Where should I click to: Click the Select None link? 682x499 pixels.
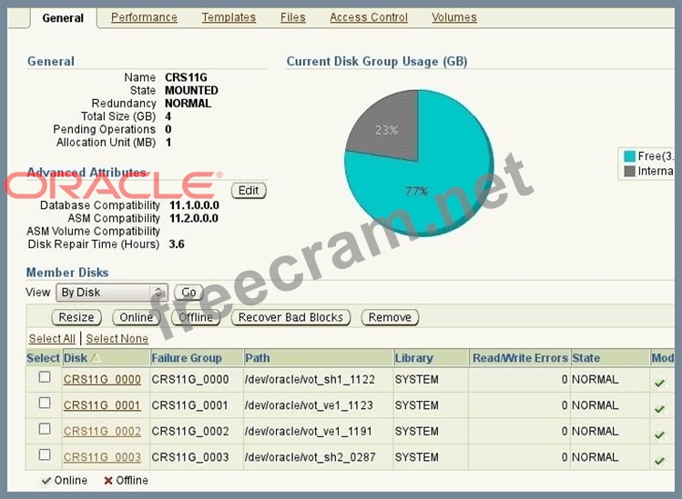[117, 338]
